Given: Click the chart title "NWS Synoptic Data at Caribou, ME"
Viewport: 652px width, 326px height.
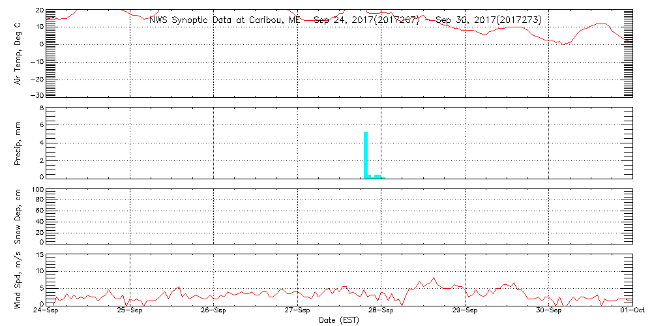Looking at the screenshot, I should pos(224,20).
